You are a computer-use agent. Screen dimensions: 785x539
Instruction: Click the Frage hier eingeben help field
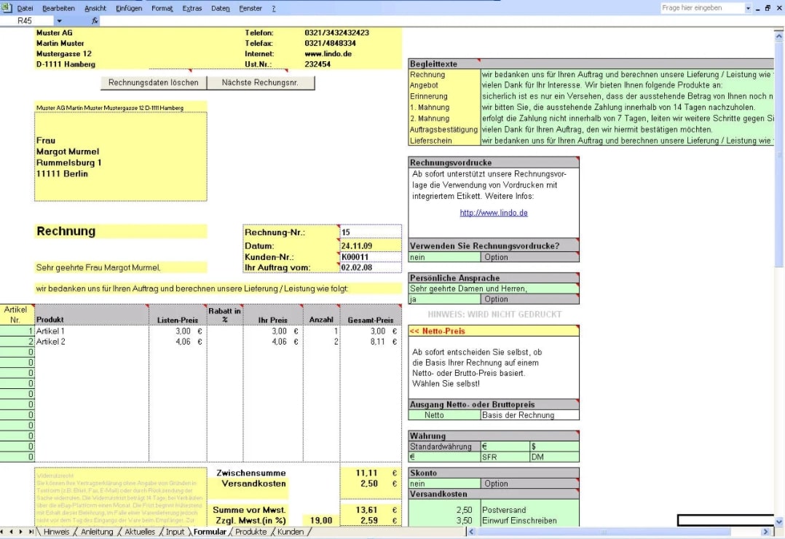pos(702,8)
